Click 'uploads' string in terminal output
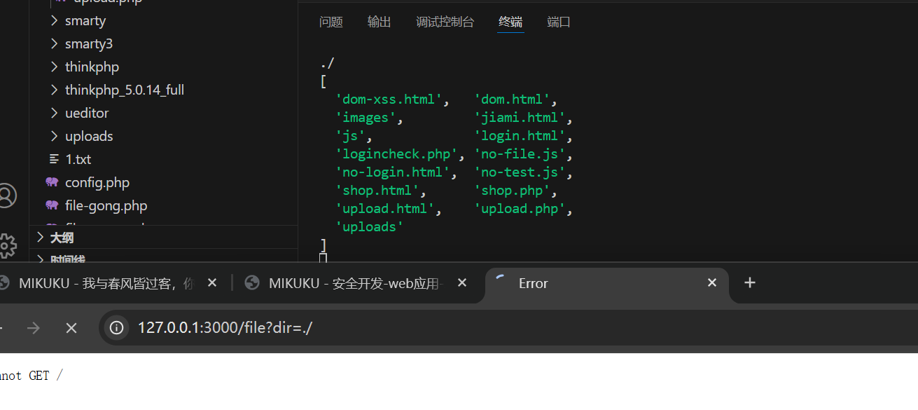The width and height of the screenshot is (918, 410). pyautogui.click(x=370, y=227)
